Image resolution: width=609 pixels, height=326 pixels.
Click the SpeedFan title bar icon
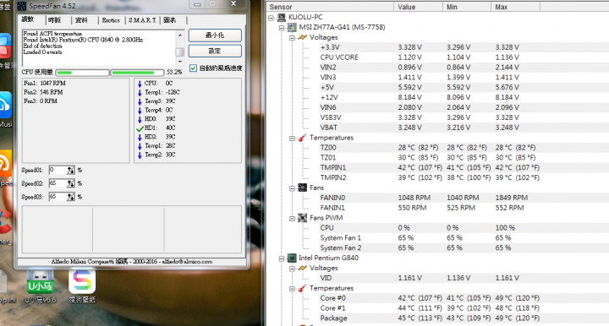22,6
